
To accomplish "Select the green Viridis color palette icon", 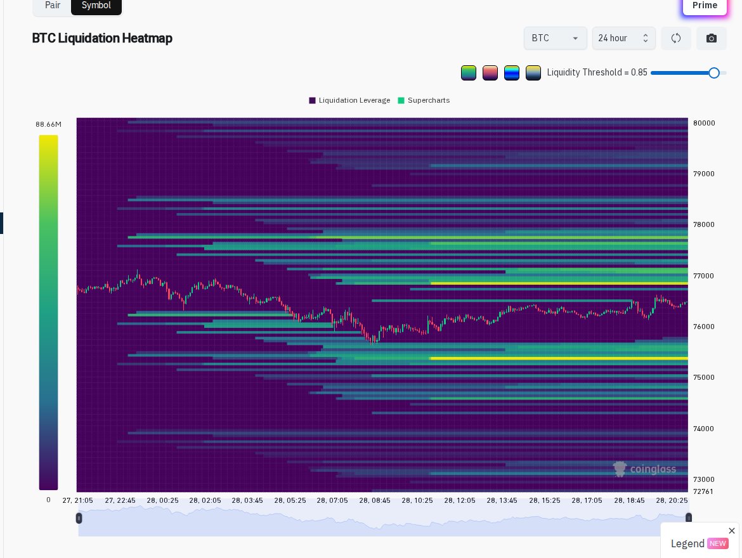I will coord(469,72).
